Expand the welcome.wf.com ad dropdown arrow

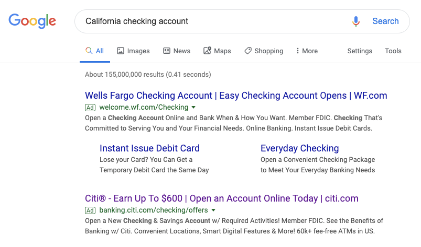click(x=193, y=108)
